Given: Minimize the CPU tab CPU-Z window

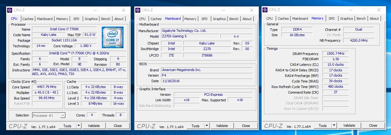Looking at the screenshot, I should pyautogui.click(x=95, y=10).
